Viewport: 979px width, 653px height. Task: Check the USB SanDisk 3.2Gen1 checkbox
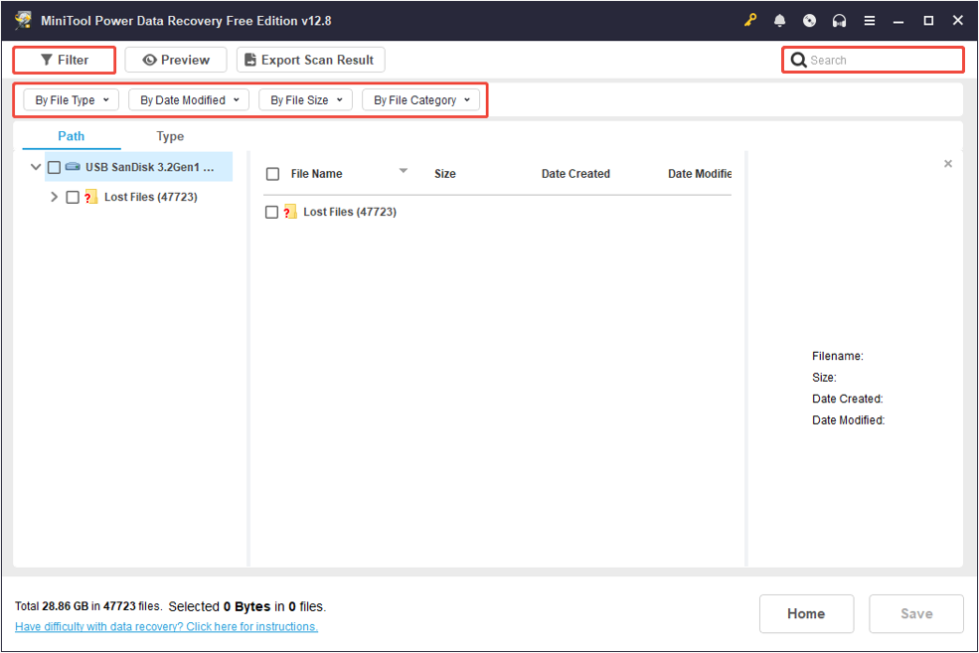54,167
